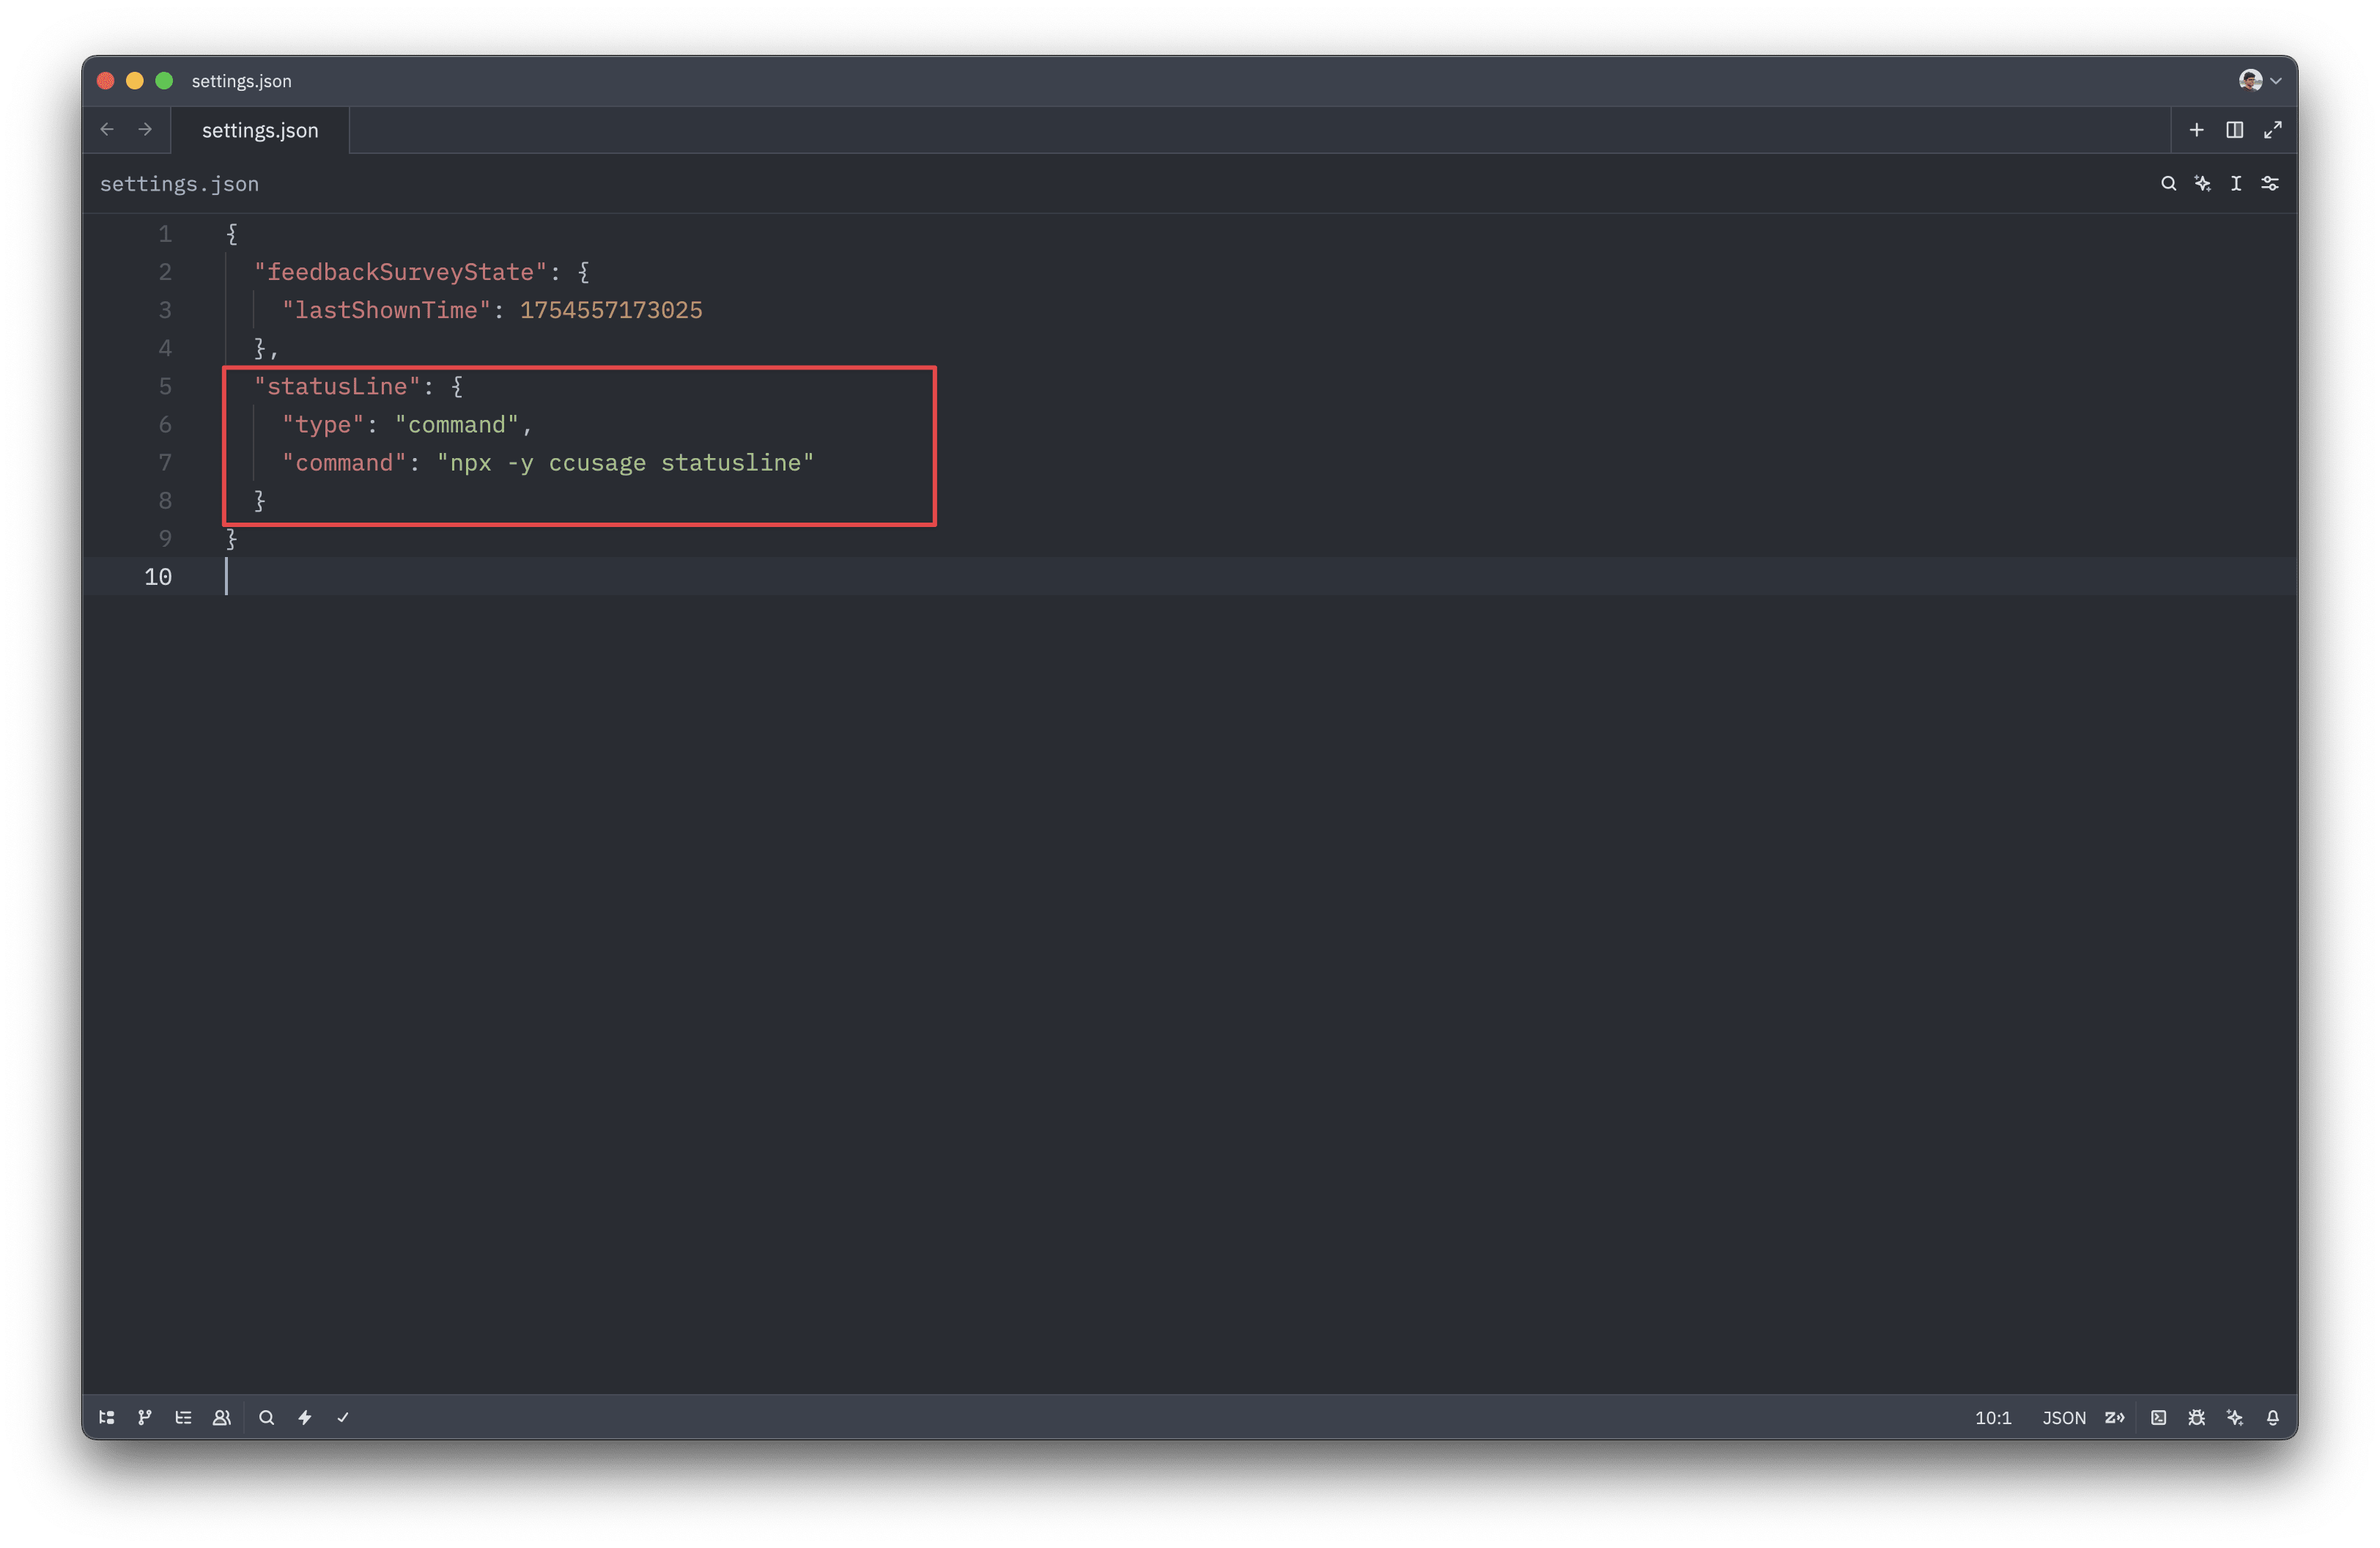Select the settings.json tab
Screen dimensions: 2380x1548
pyautogui.click(x=260, y=130)
